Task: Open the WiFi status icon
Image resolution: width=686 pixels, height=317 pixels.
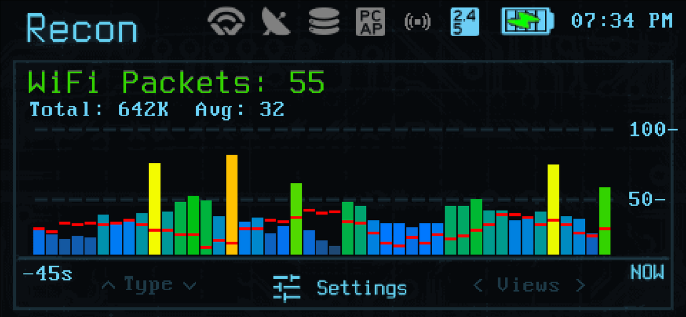Action: pyautogui.click(x=227, y=22)
